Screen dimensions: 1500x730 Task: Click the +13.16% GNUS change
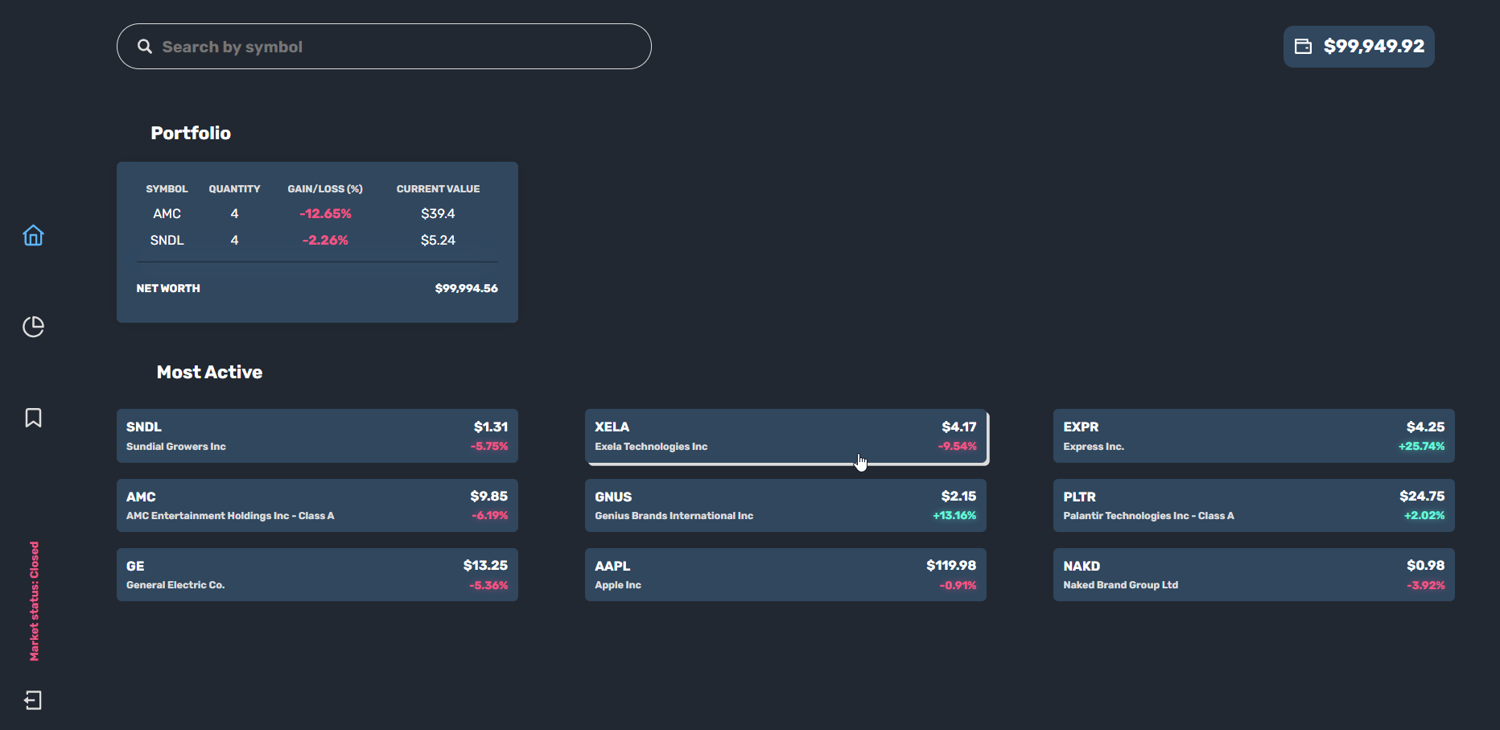point(954,515)
